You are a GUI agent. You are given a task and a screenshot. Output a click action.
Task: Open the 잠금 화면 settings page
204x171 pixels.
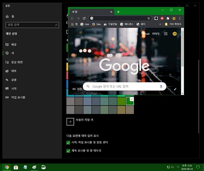click(x=14, y=62)
